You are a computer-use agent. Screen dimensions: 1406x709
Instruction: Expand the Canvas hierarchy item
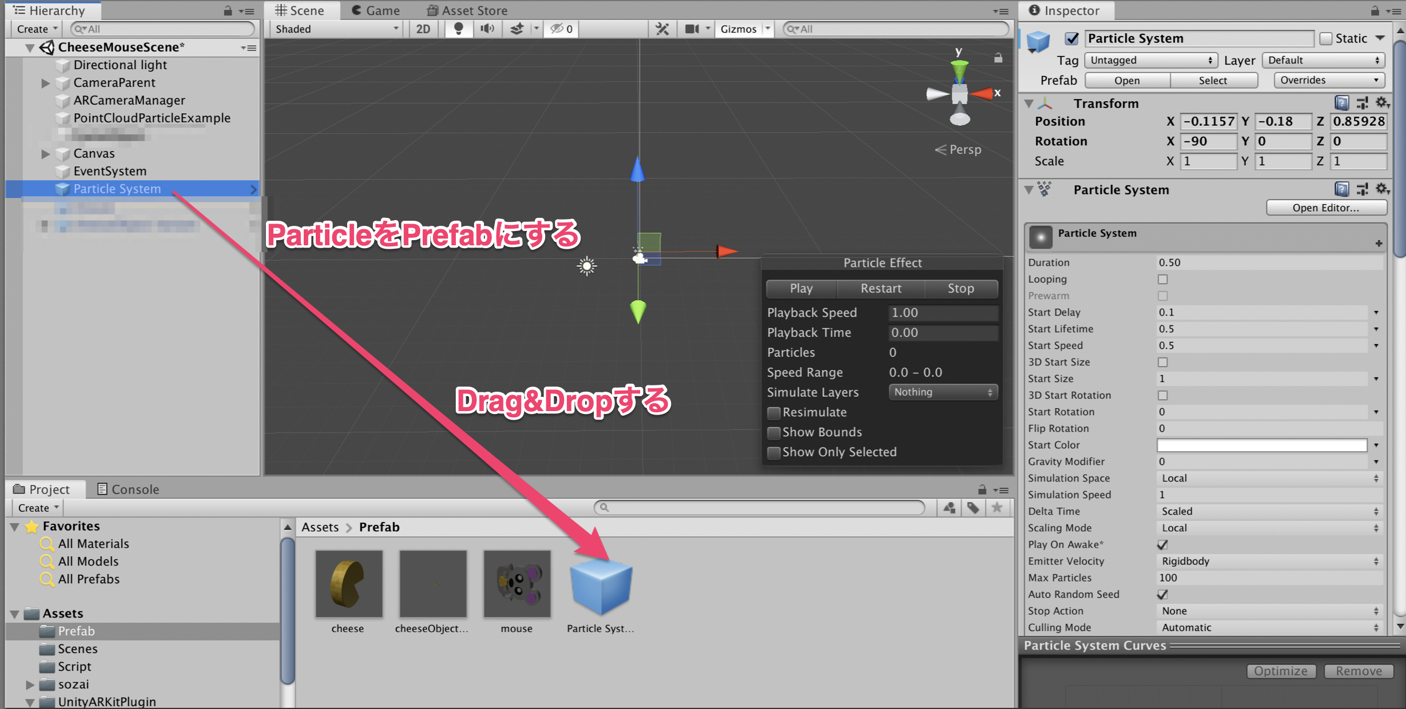tap(46, 154)
